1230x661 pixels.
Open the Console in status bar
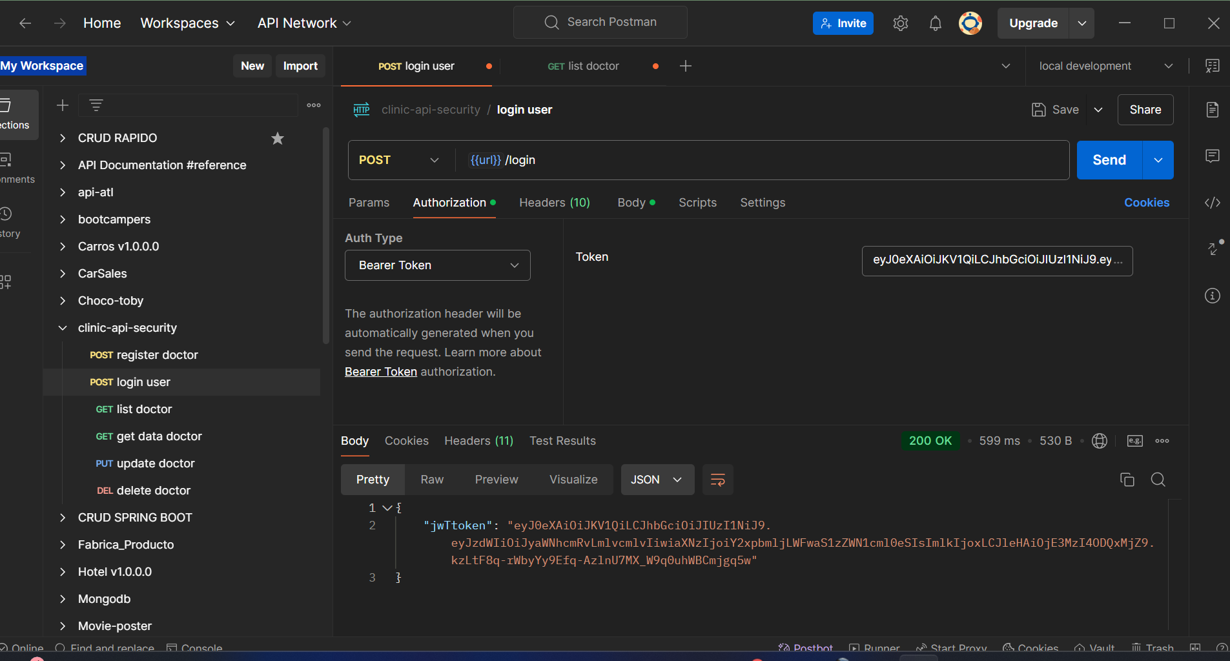point(194,648)
